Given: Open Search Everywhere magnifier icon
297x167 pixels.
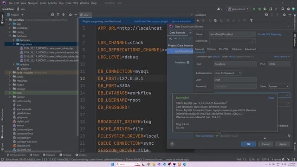Looking at the screenshot, I should (x=283, y=9).
